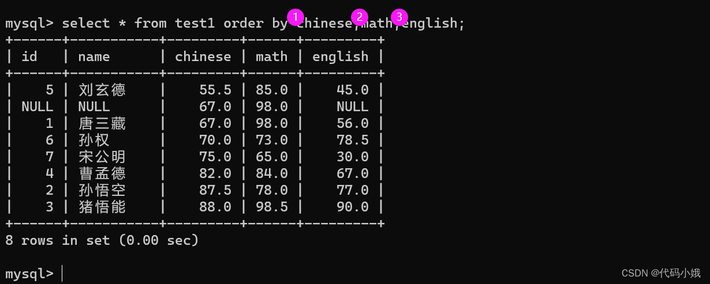Click the english score 77.0
Screen dimensions: 710x284
[x=353, y=190]
